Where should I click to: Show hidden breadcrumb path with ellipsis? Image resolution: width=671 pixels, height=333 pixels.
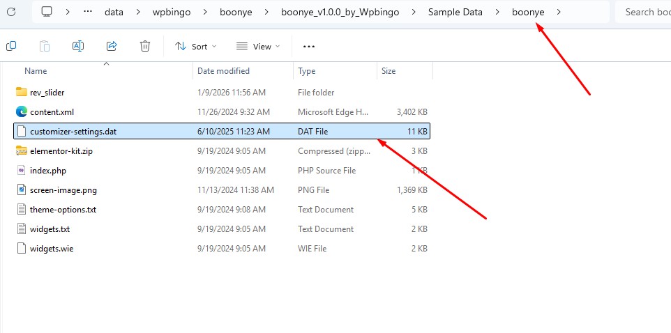click(87, 12)
